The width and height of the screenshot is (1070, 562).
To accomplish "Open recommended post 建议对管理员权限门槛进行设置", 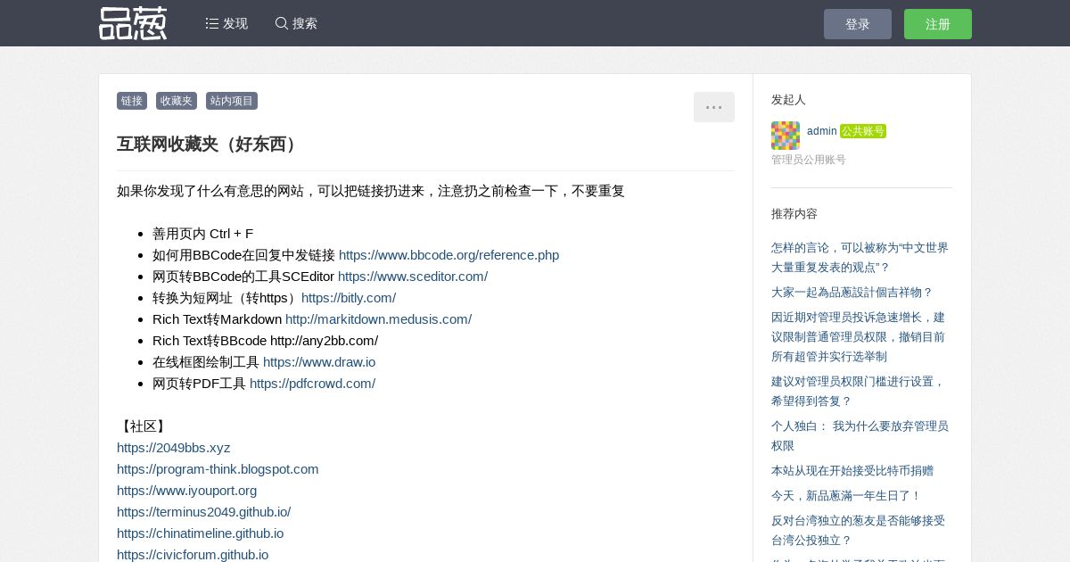I will (x=859, y=391).
